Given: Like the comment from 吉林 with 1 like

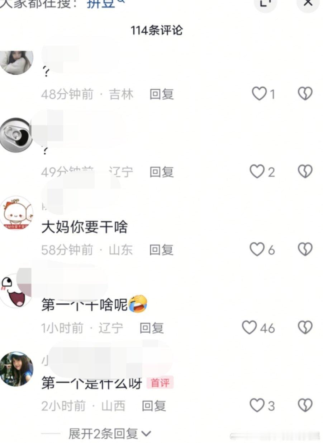Looking at the screenshot, I should [259, 94].
